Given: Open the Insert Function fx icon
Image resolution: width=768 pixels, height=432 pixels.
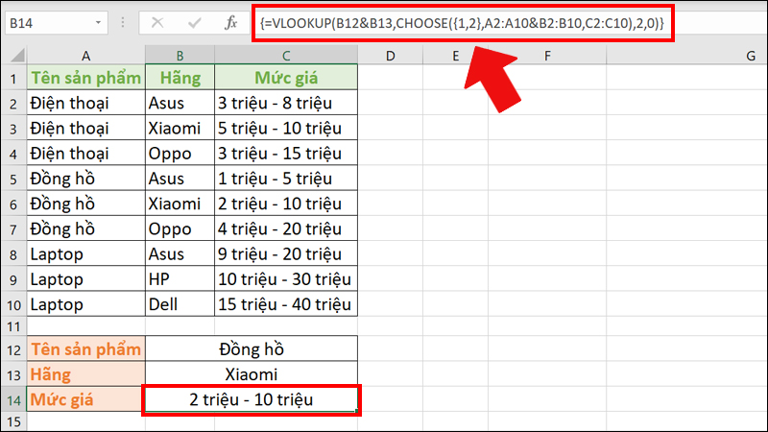Looking at the screenshot, I should 230,22.
